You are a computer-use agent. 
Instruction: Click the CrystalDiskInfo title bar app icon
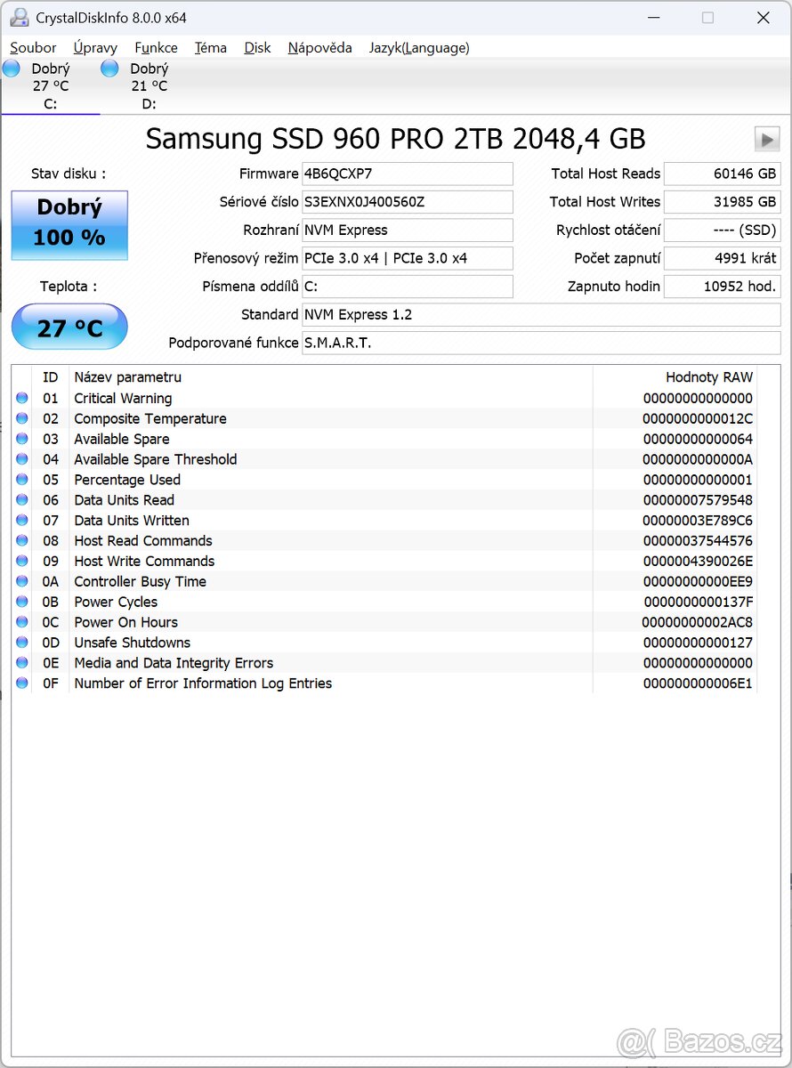tap(19, 17)
